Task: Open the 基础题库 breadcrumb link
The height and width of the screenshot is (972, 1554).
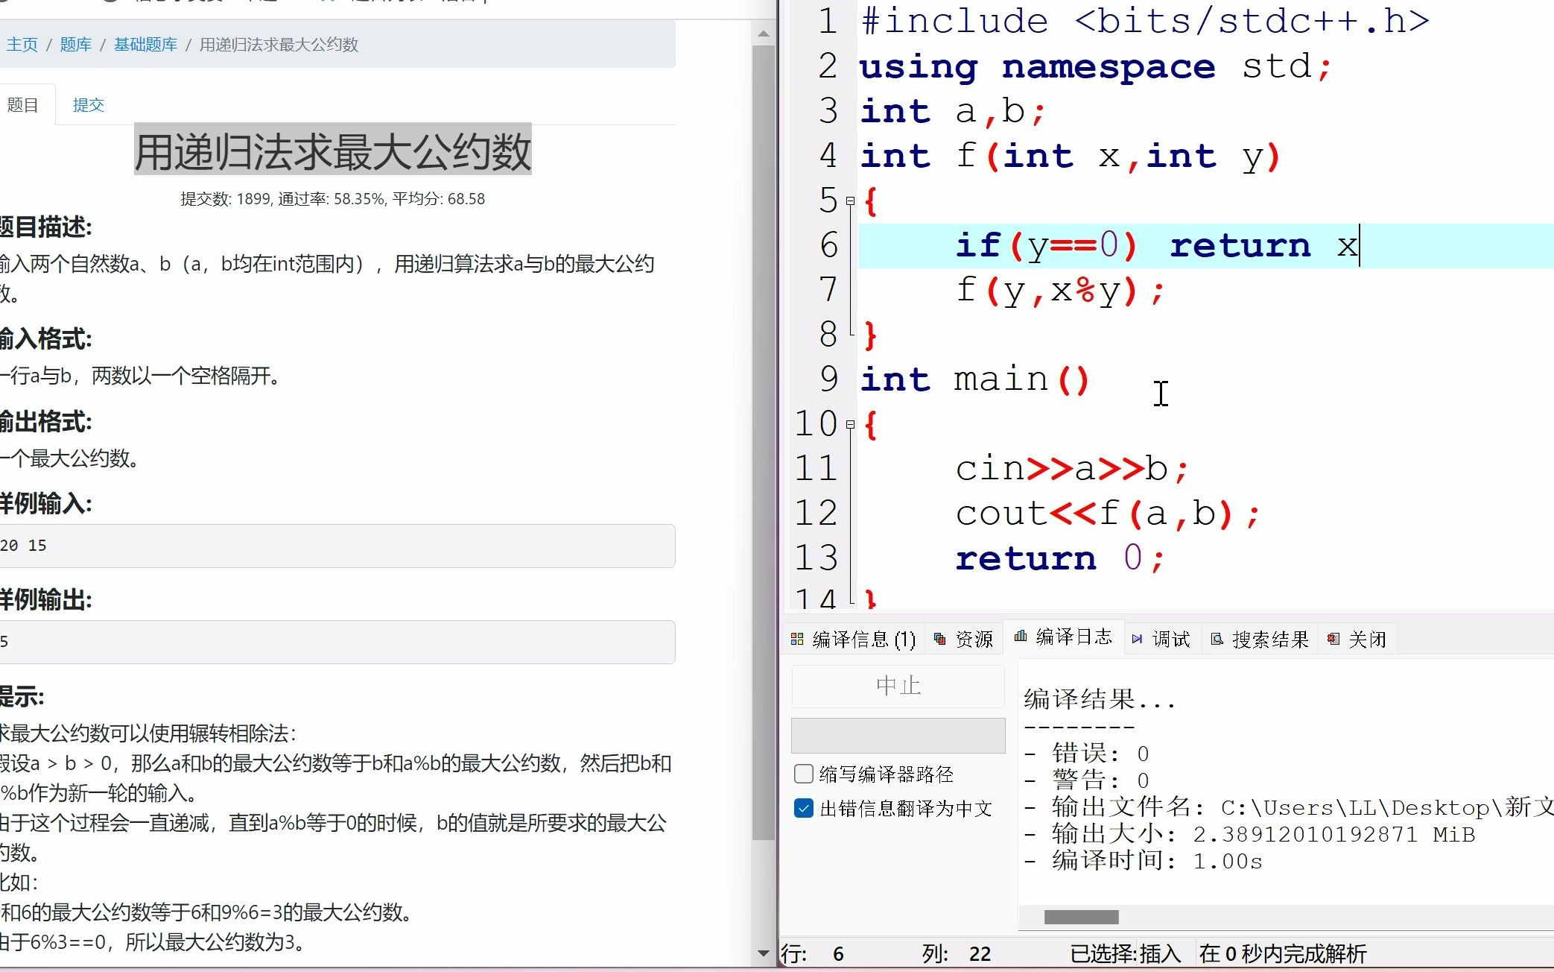Action: tap(145, 45)
